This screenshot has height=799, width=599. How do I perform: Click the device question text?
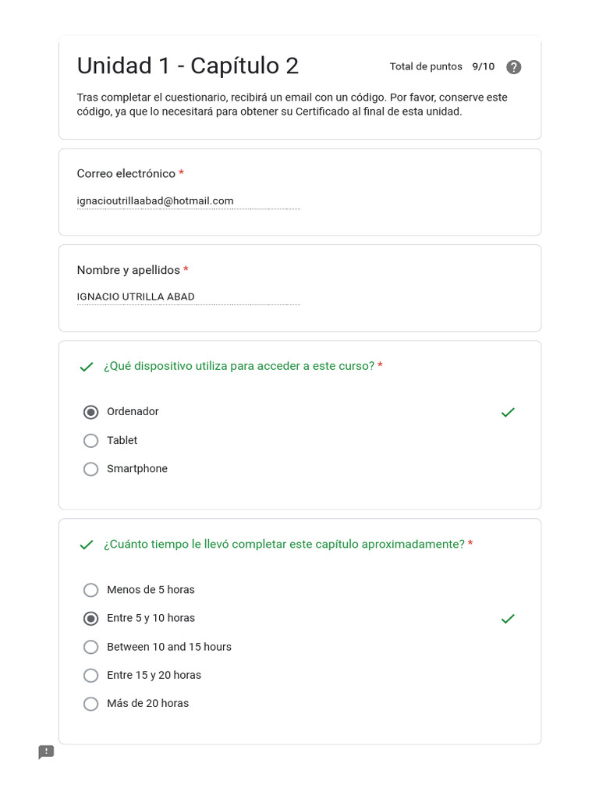(x=239, y=367)
